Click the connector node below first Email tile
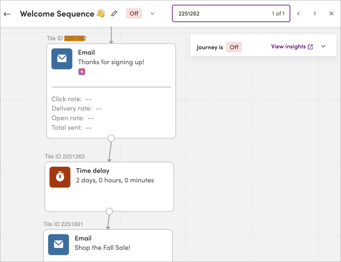Image resolution: width=341 pixels, height=262 pixels. tap(111, 138)
